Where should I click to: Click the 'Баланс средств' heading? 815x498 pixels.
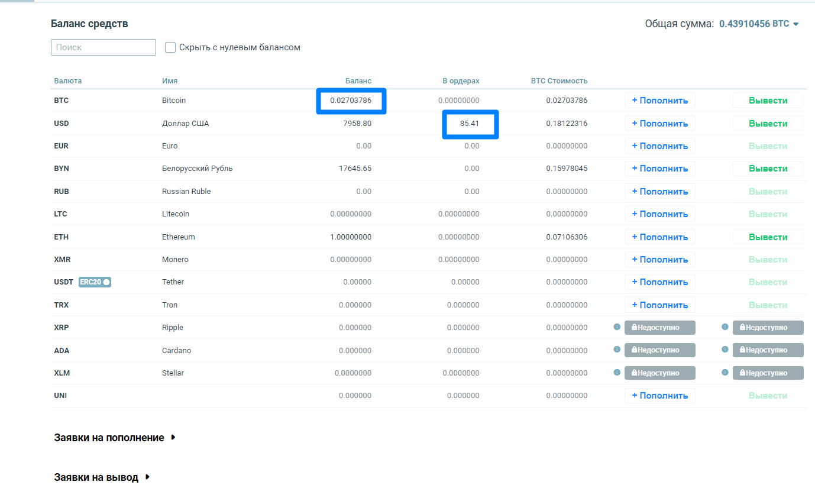89,24
